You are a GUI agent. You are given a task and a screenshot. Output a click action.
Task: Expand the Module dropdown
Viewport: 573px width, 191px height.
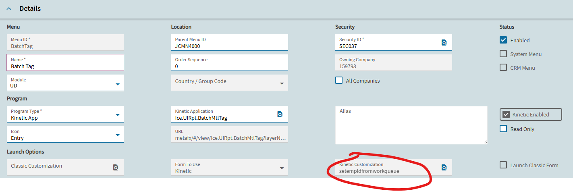[x=118, y=84]
